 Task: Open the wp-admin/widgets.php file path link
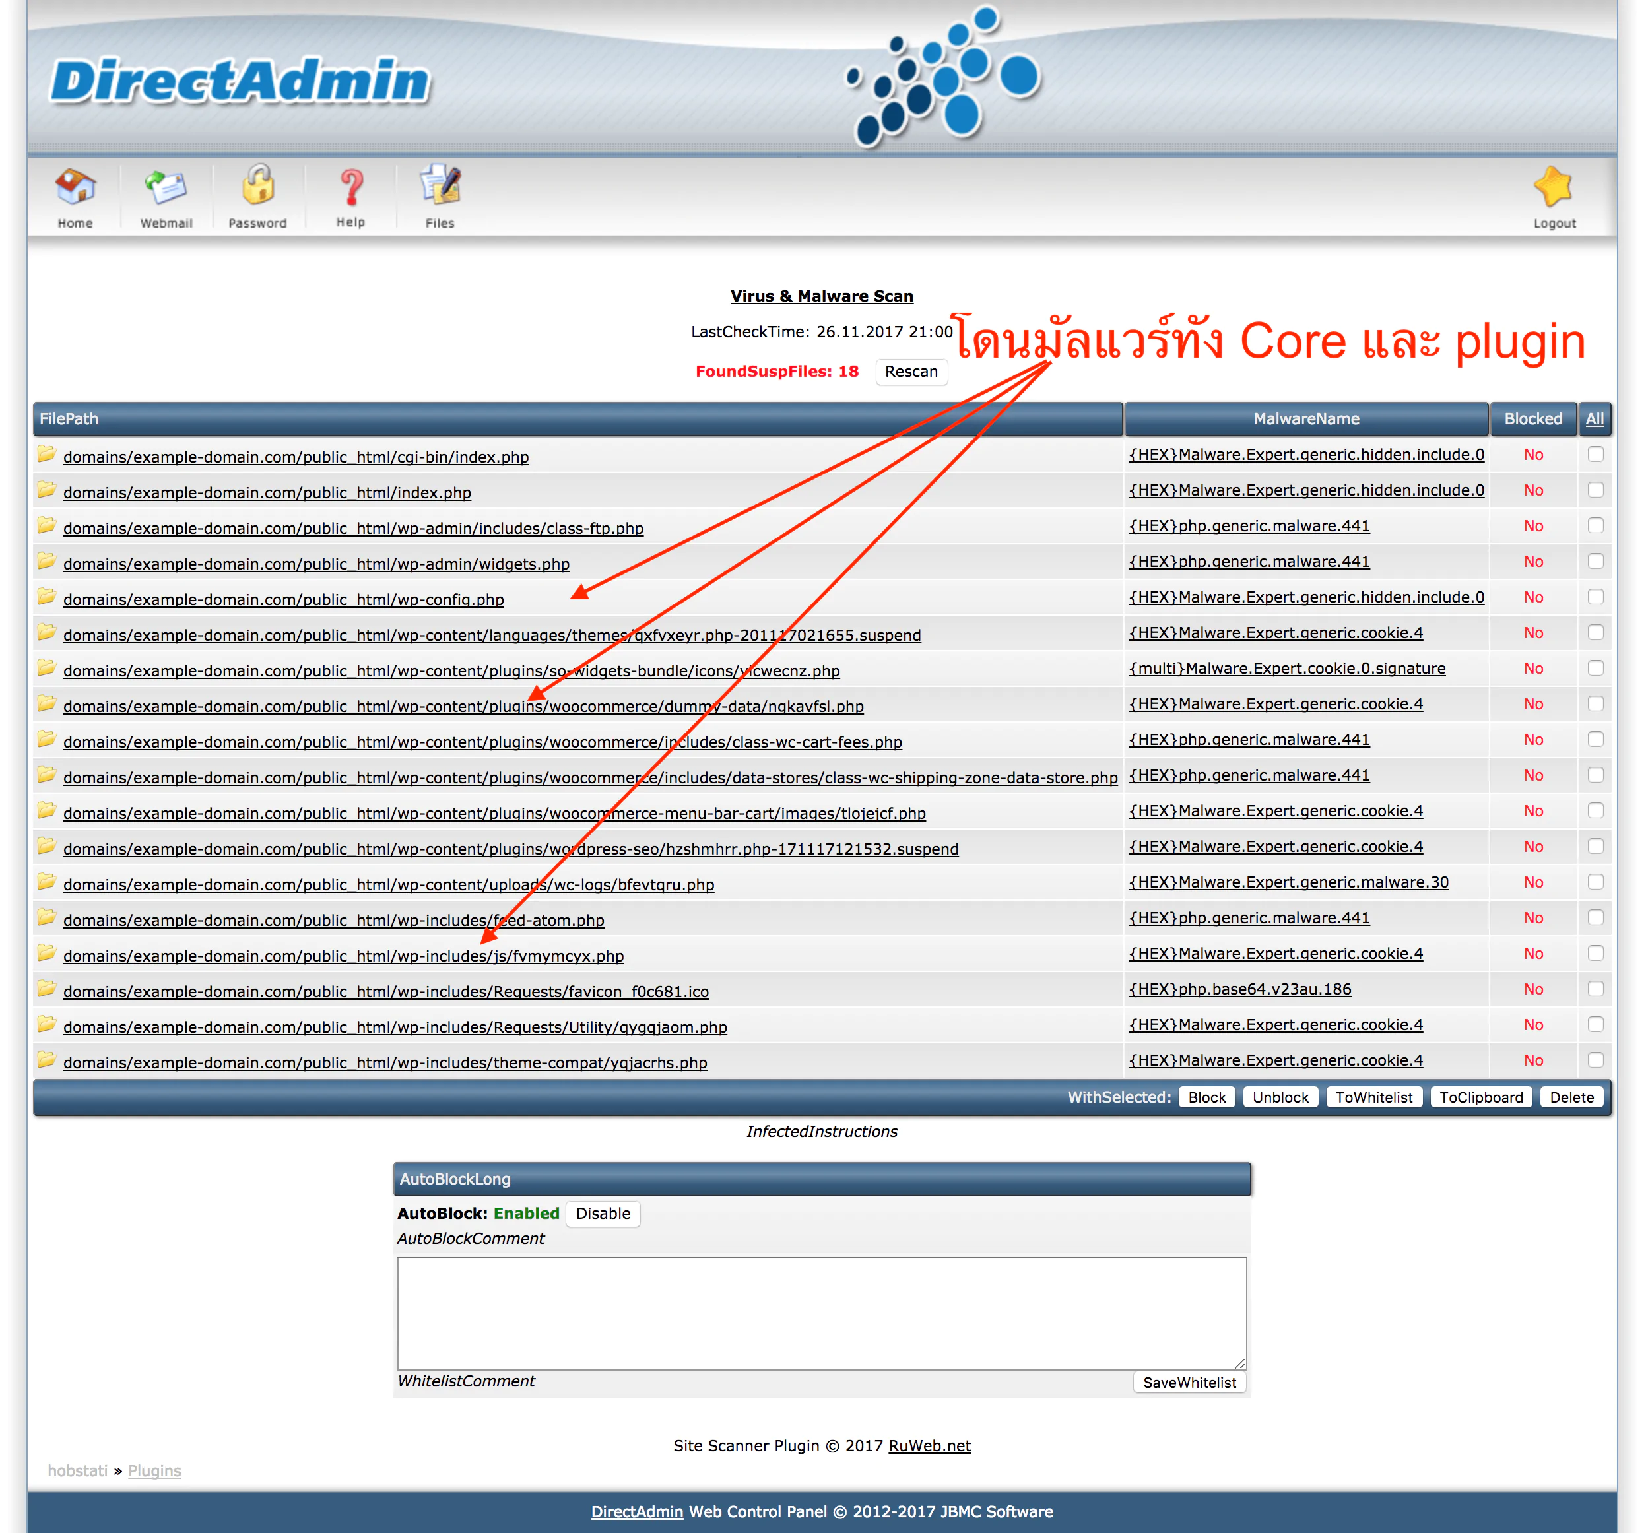[x=316, y=564]
